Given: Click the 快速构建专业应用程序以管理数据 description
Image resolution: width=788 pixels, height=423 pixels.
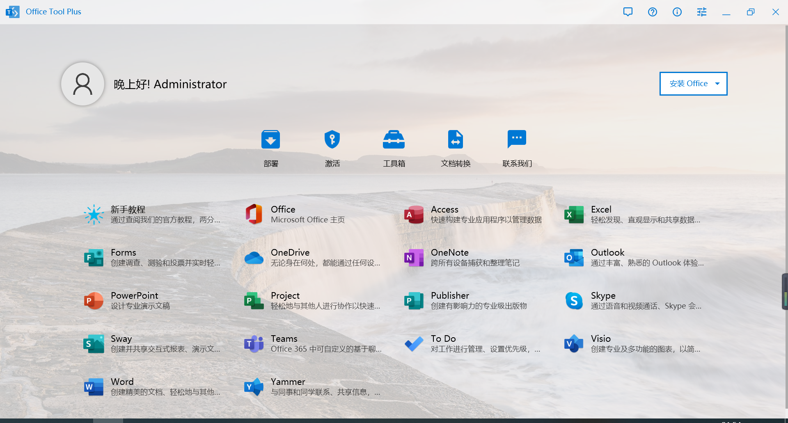Looking at the screenshot, I should pyautogui.click(x=486, y=220).
